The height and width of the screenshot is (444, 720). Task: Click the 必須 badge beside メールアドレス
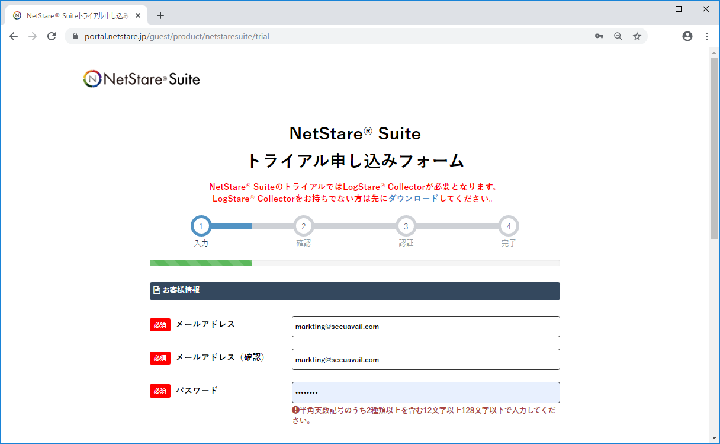click(160, 325)
